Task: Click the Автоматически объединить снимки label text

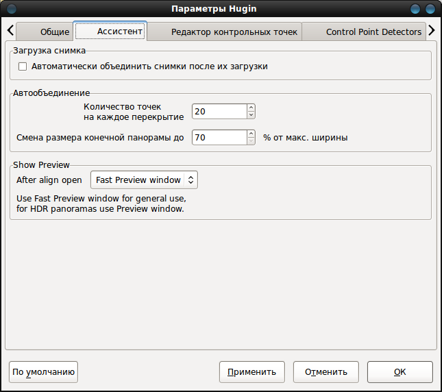Action: point(149,66)
